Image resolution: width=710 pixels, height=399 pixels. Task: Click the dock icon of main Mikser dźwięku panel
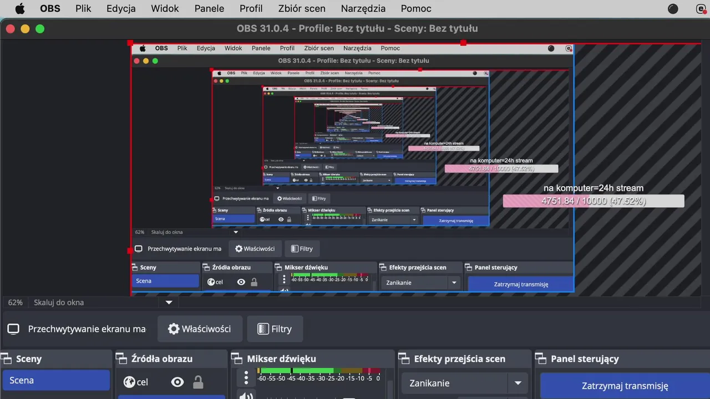[237, 359]
